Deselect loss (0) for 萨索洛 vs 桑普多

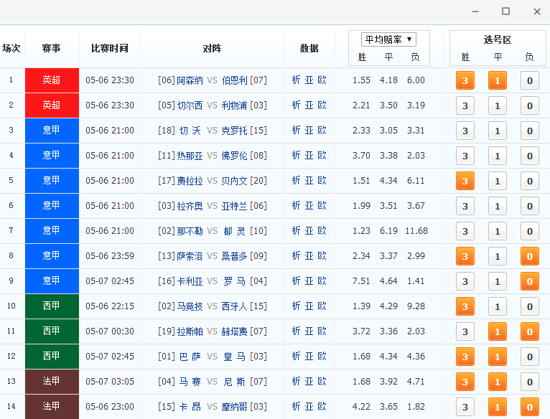[530, 256]
